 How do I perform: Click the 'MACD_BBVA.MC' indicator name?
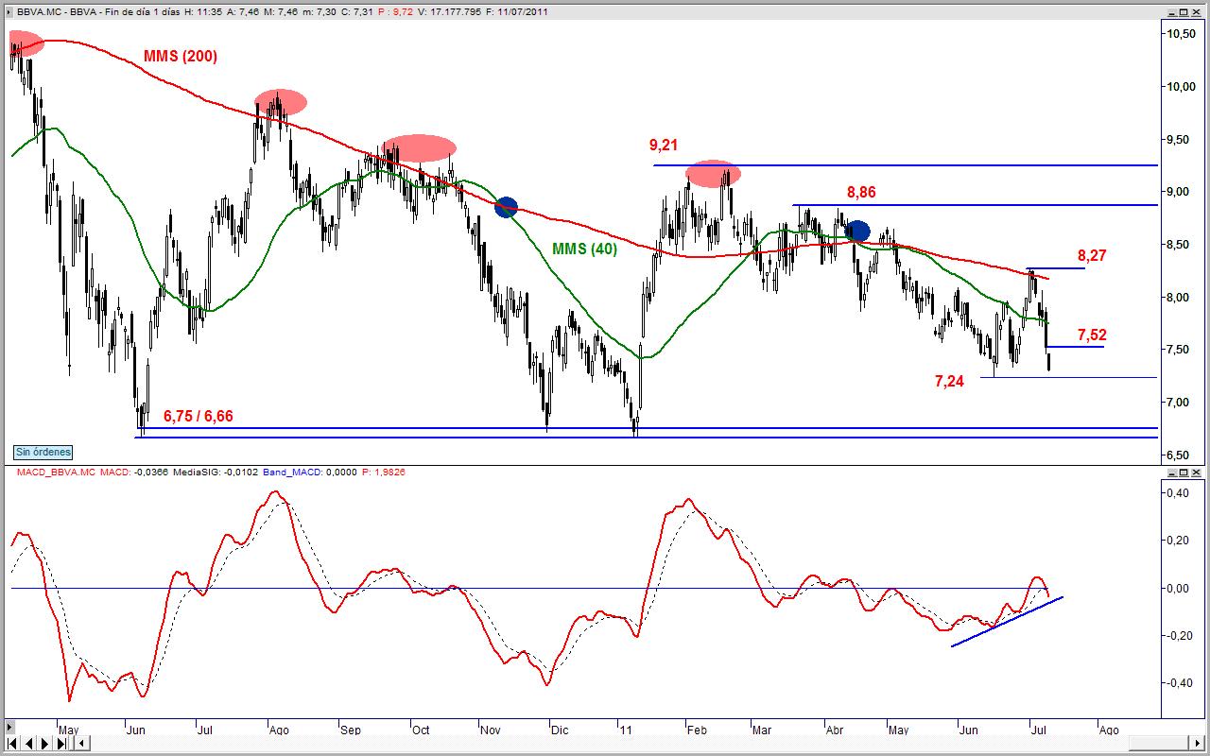55,472
